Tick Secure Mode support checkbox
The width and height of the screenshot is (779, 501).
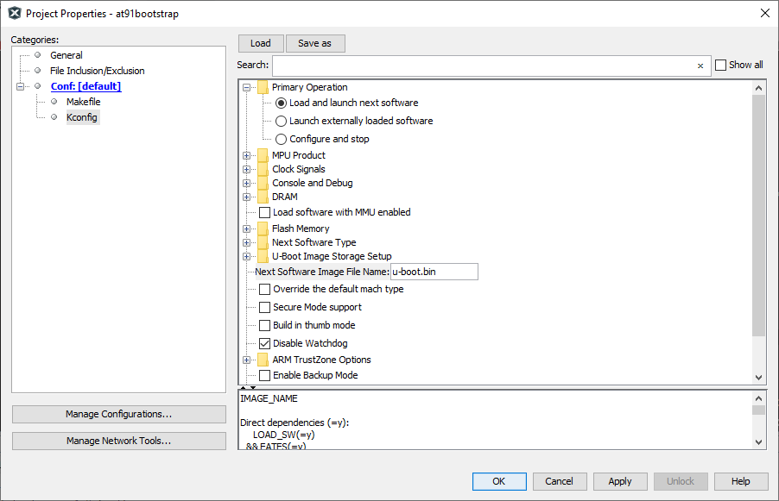pyautogui.click(x=265, y=307)
